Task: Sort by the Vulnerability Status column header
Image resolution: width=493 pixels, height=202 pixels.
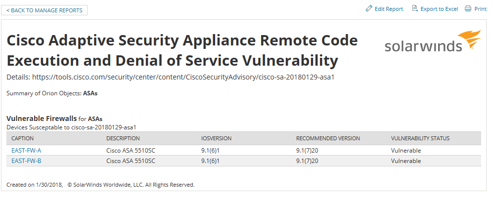Action: (420, 138)
